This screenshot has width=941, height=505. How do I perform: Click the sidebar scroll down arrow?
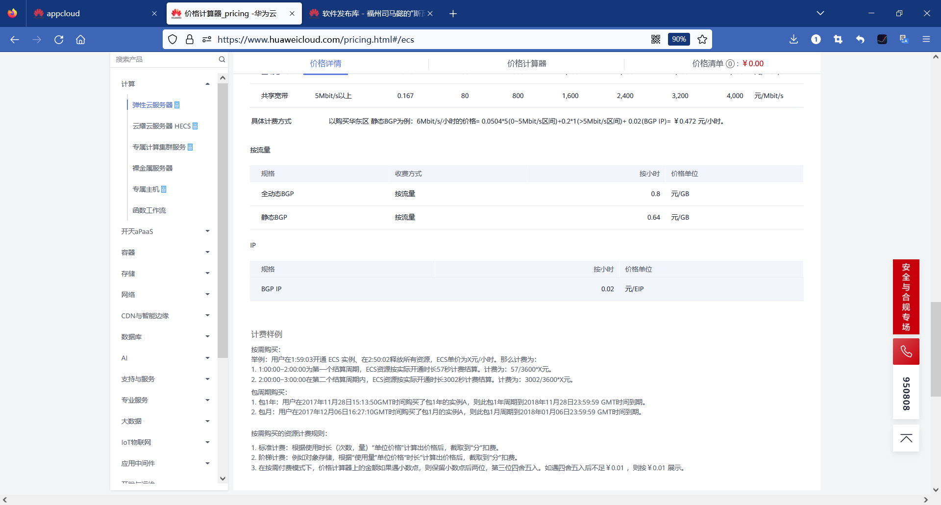(223, 479)
